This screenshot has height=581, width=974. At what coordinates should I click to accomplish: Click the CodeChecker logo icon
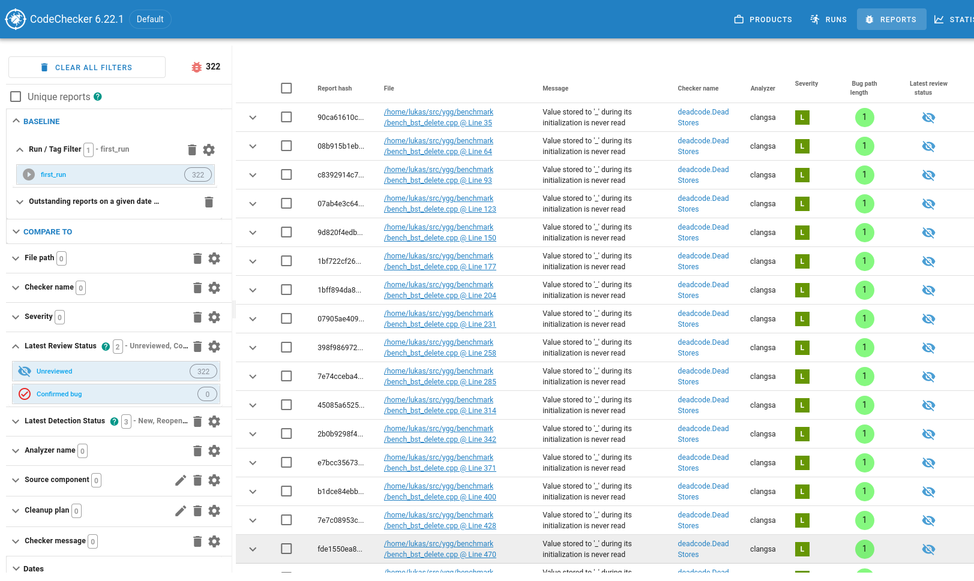click(x=16, y=19)
